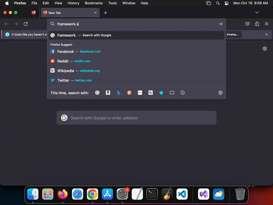Open the View menu
273x205 pixels.
[x=58, y=3]
